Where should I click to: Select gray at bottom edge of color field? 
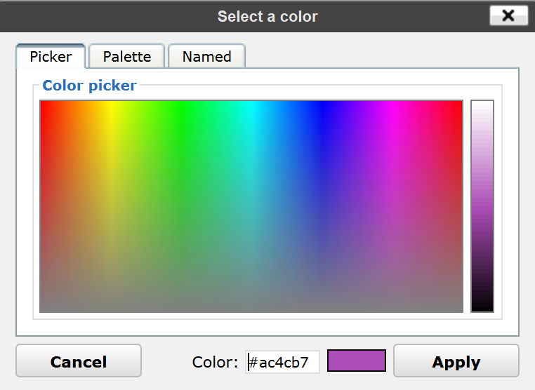click(251, 309)
